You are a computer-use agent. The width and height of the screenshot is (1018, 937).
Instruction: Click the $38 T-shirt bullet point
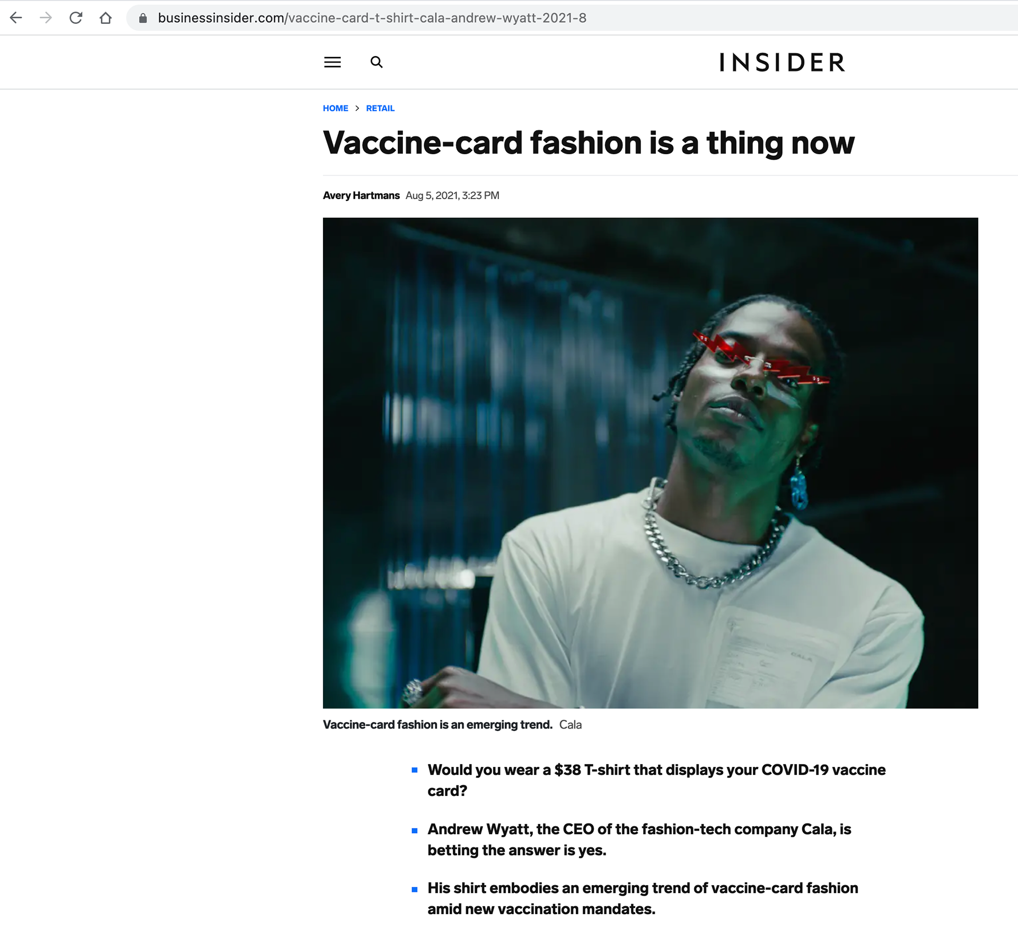656,780
